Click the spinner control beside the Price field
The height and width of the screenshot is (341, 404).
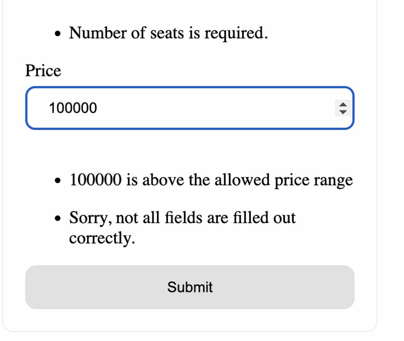coord(343,108)
